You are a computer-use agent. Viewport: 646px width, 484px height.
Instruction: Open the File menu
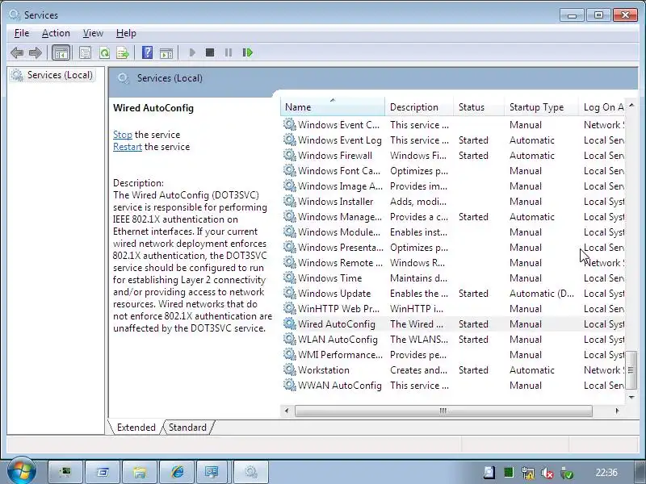click(x=22, y=33)
